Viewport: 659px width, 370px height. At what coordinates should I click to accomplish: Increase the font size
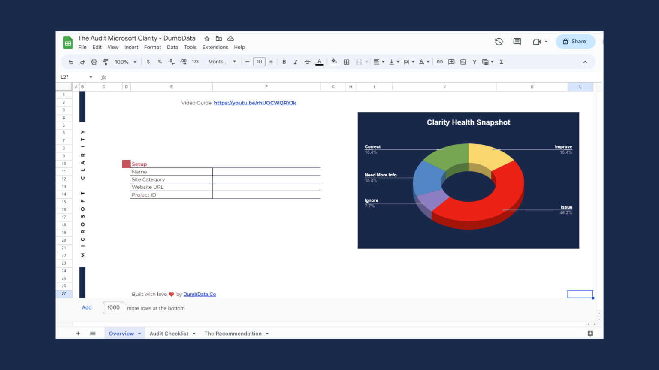[x=271, y=62]
